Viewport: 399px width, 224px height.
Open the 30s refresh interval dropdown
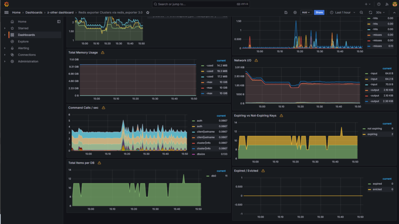pos(380,12)
